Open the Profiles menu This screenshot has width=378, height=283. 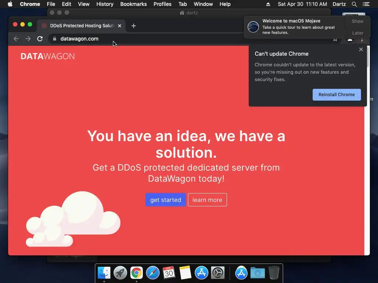pos(162,4)
